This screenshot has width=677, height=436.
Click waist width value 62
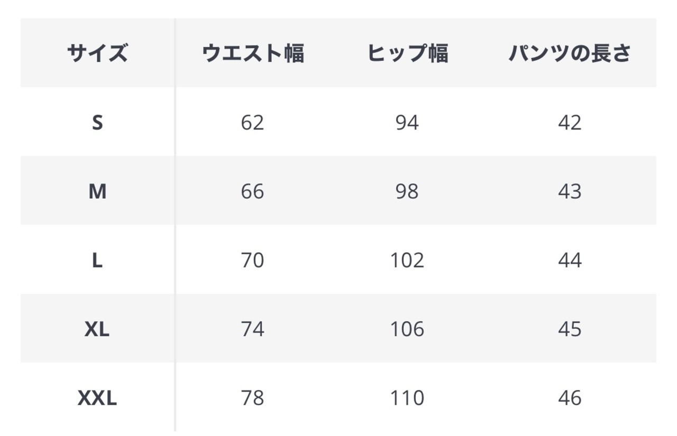(x=252, y=123)
